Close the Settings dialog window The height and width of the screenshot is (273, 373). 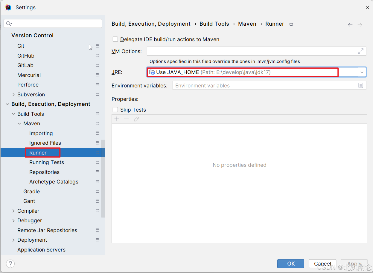pyautogui.click(x=367, y=7)
